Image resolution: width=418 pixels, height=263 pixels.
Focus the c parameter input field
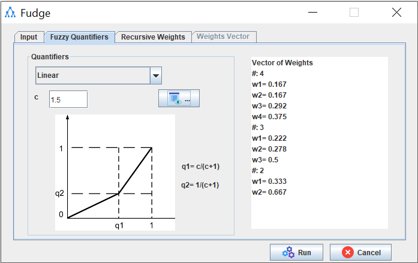pos(68,99)
